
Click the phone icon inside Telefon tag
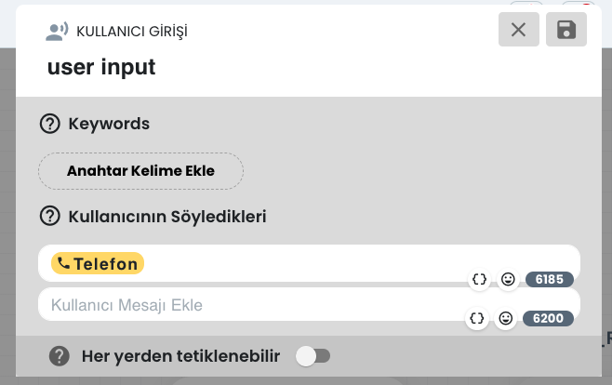point(63,263)
